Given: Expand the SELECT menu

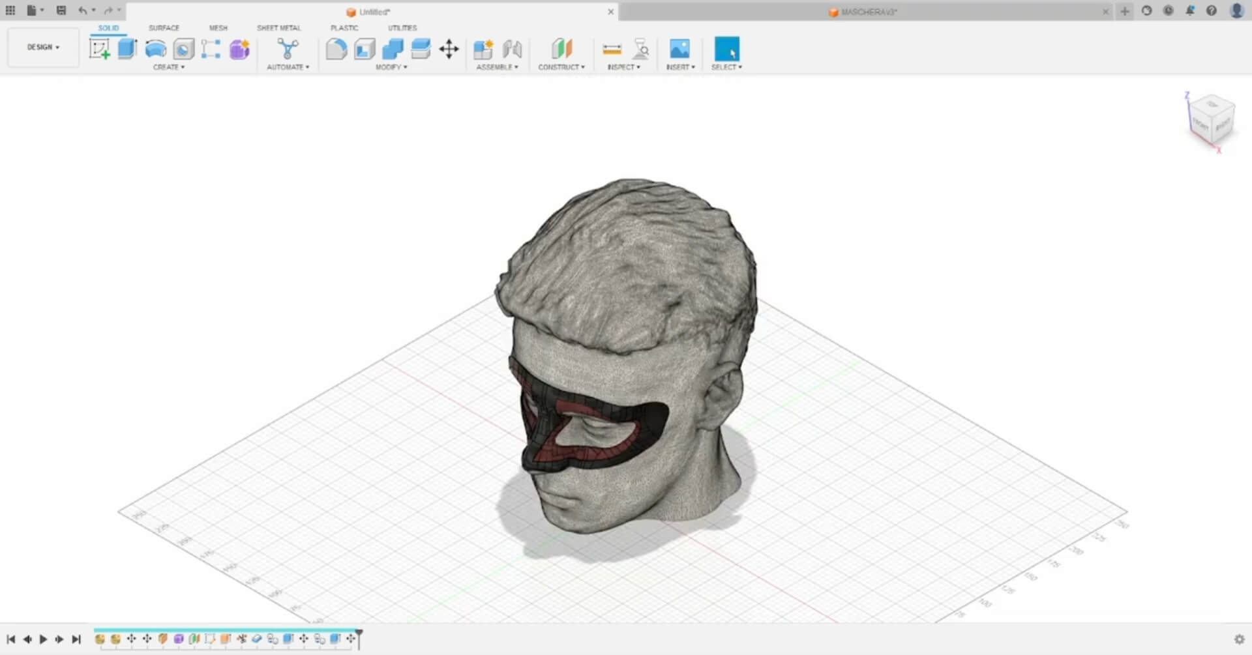Looking at the screenshot, I should pyautogui.click(x=726, y=67).
